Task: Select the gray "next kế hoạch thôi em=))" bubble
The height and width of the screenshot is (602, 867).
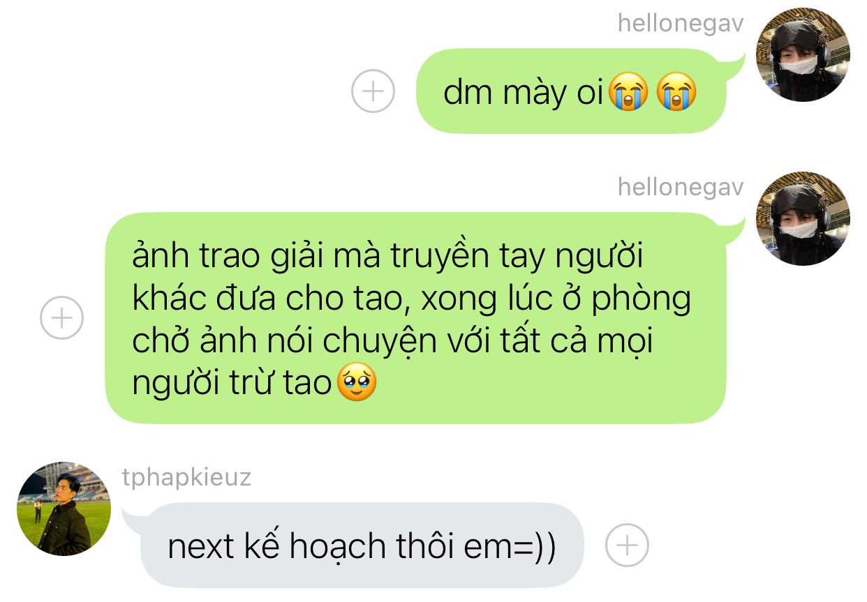Action: click(x=362, y=545)
